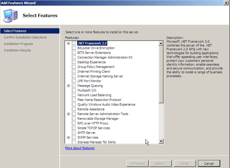Click the features list scroll down arrow

coord(161,141)
